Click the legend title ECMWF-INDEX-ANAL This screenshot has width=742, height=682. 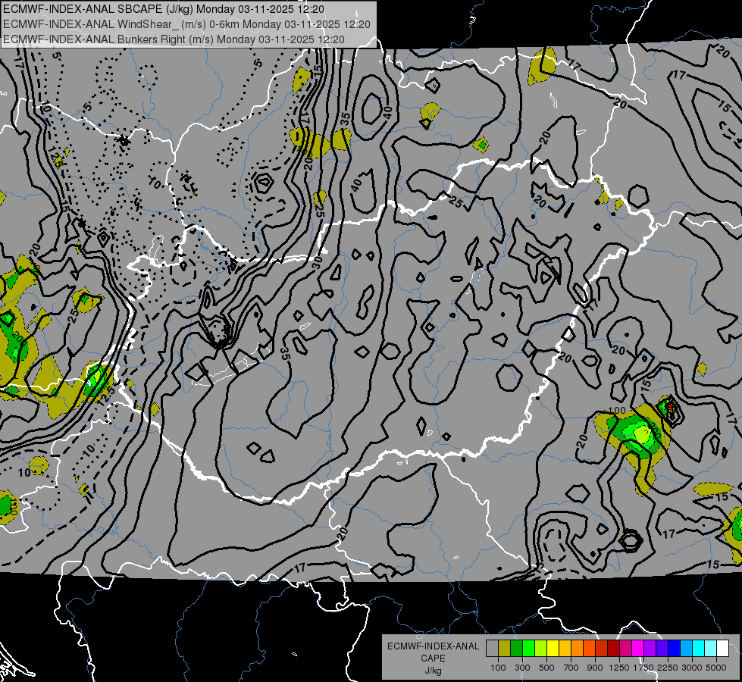tap(433, 646)
